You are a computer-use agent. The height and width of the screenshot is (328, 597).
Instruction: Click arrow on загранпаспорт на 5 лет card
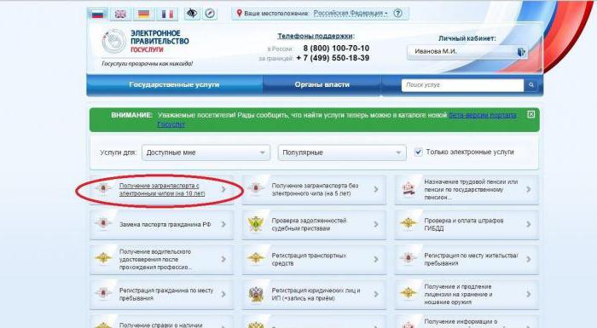(x=376, y=189)
